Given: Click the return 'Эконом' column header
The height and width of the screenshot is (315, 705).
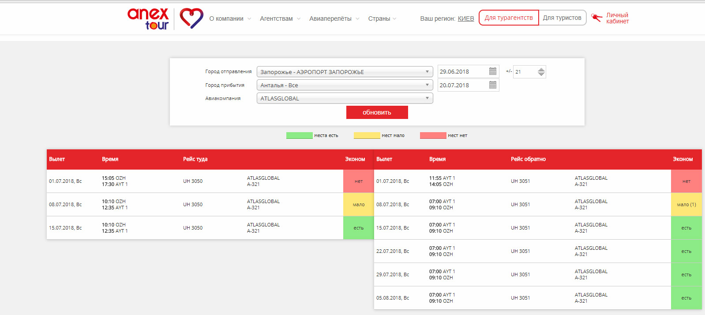Looking at the screenshot, I should (683, 159).
